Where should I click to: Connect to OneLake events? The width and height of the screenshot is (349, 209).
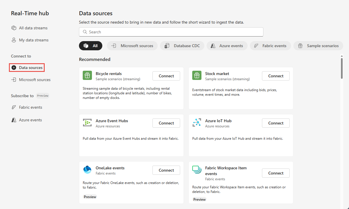166,170
